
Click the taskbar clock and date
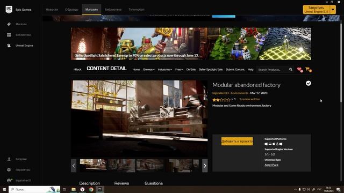coord(328,189)
